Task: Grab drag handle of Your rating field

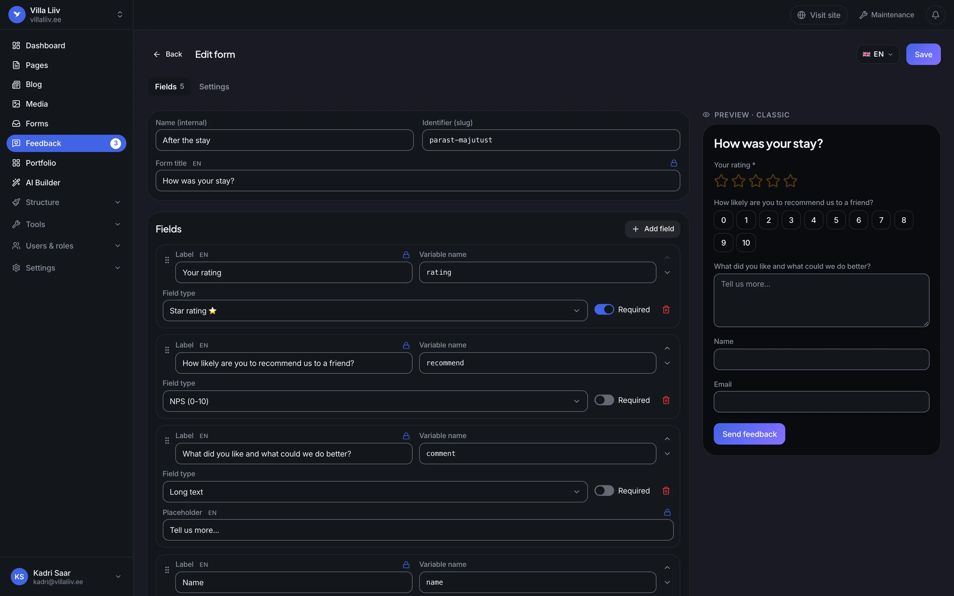Action: [167, 260]
